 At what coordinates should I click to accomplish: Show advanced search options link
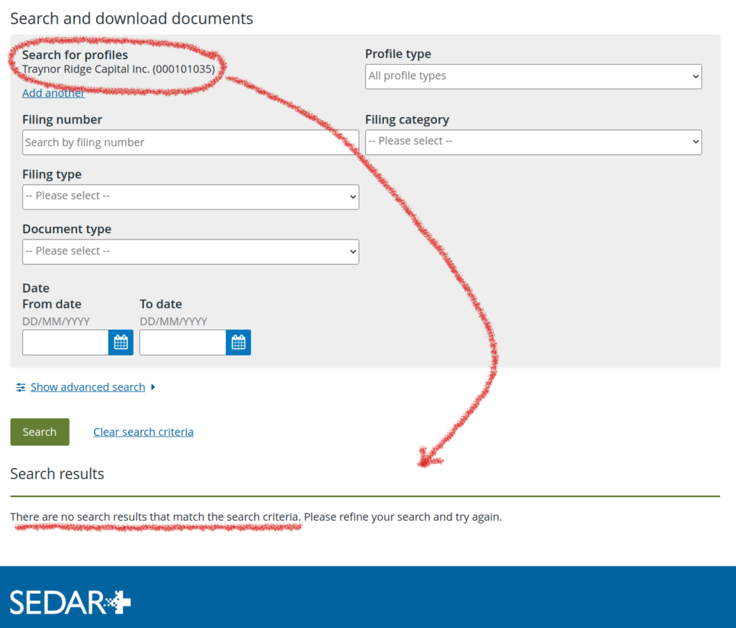[88, 387]
